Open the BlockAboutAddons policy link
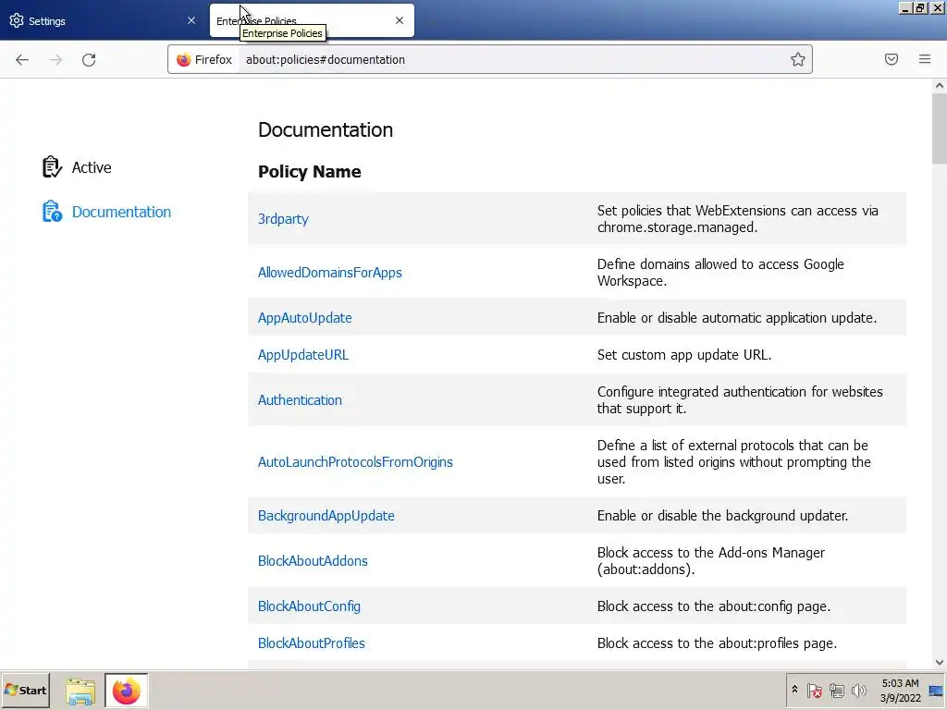 click(313, 561)
